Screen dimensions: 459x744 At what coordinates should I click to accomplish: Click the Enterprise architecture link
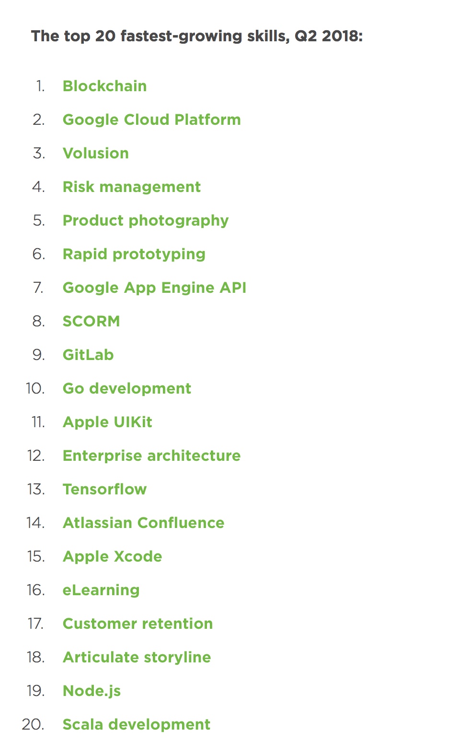pyautogui.click(x=151, y=456)
